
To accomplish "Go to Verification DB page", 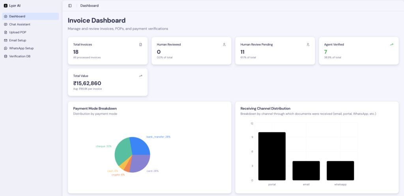I will click(20, 57).
